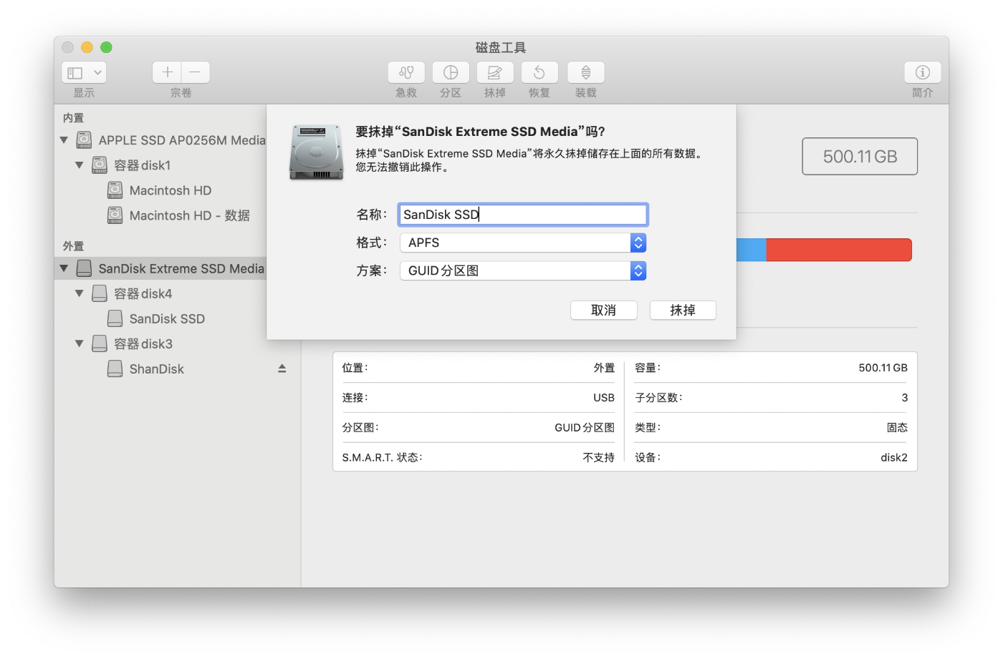Collapse the APPLE SSD AP0256M Media tree
Image resolution: width=1003 pixels, height=659 pixels.
pyautogui.click(x=64, y=140)
